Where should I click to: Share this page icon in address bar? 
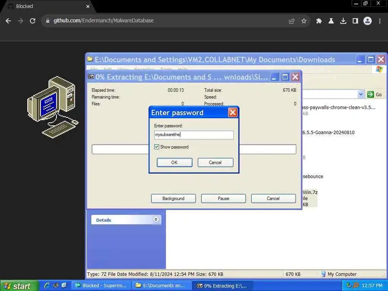click(x=292, y=21)
